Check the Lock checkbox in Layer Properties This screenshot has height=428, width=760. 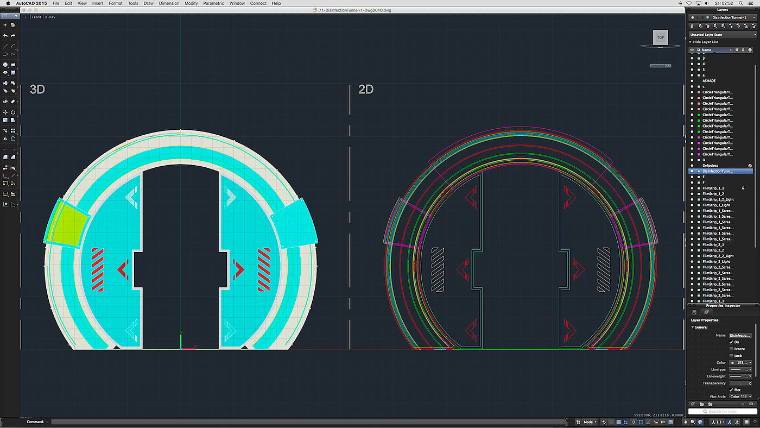point(731,356)
